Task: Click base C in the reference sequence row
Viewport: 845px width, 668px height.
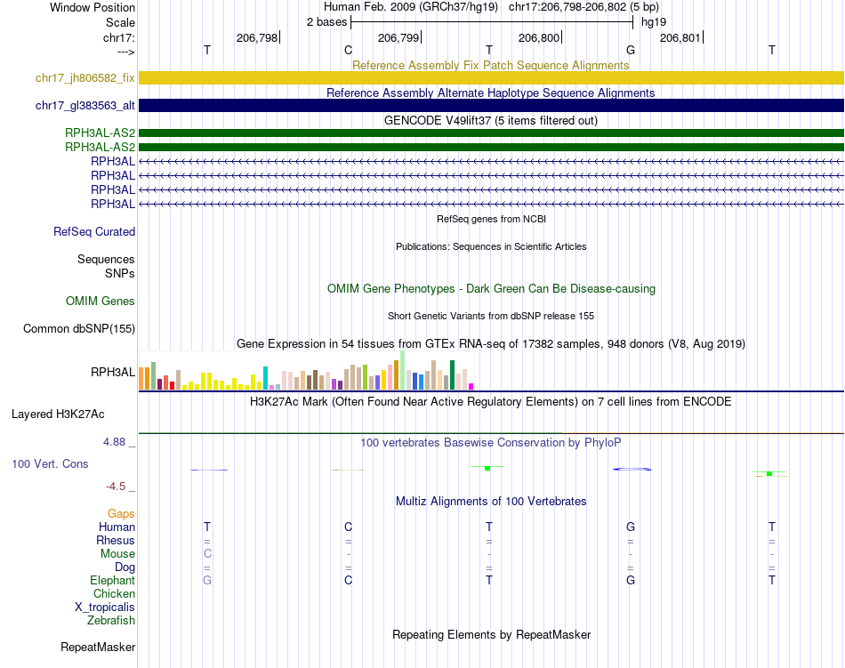Action: pyautogui.click(x=348, y=50)
